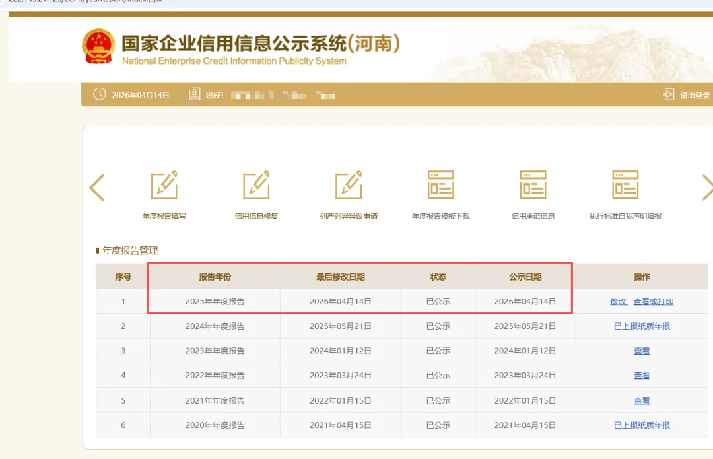The height and width of the screenshot is (459, 713).
Task: Click the 最后修改日期 column header
Action: click(341, 277)
